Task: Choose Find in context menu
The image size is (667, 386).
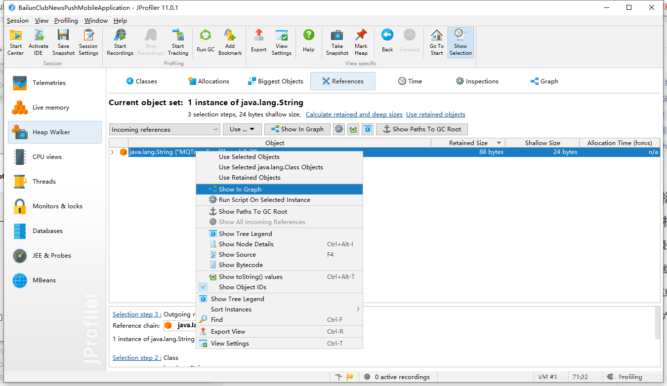Action: pyautogui.click(x=279, y=319)
